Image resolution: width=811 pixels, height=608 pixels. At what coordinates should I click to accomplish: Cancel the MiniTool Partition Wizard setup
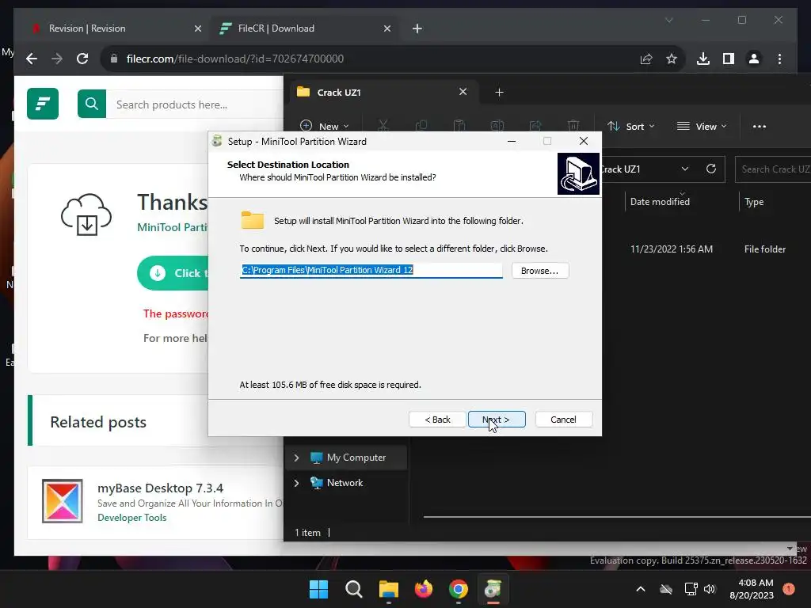point(563,420)
